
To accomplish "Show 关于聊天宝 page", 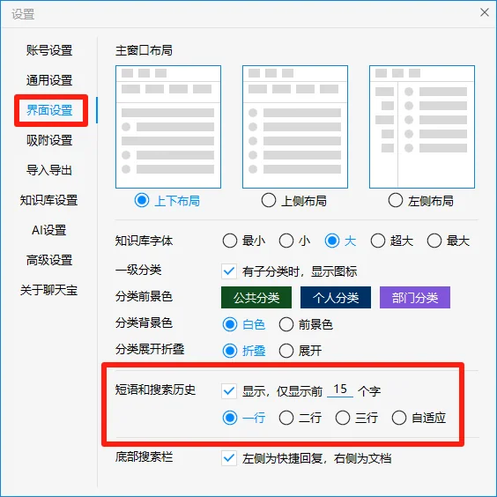I will point(48,290).
